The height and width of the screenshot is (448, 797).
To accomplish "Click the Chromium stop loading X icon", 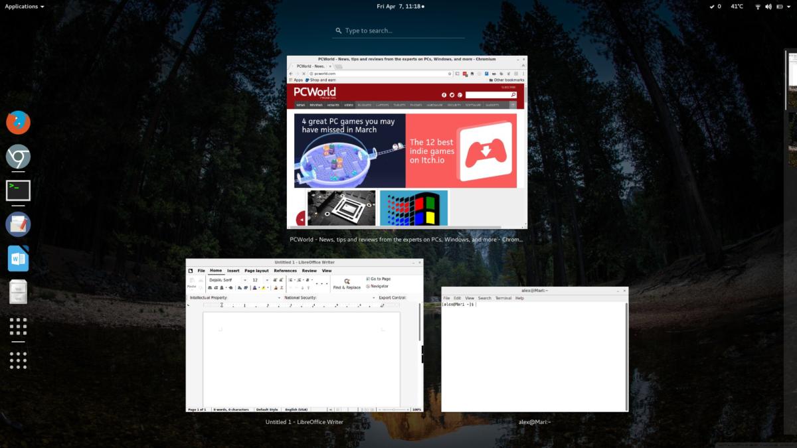I will tap(304, 74).
